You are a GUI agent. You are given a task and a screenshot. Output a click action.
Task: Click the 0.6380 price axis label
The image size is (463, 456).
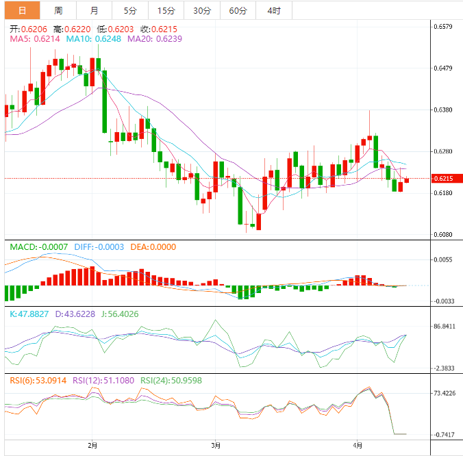443,110
